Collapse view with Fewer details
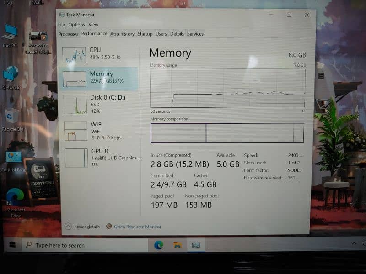The image size is (366, 274). (x=82, y=227)
